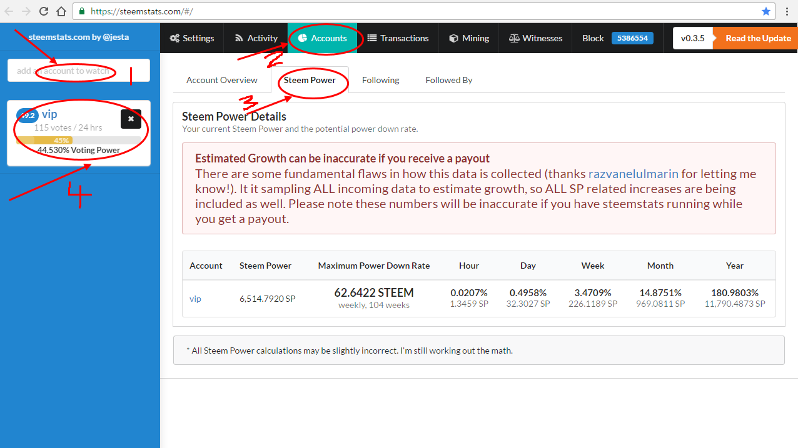Click the Steem Power Details heading
Screen dimensions: 798x448
pos(234,116)
